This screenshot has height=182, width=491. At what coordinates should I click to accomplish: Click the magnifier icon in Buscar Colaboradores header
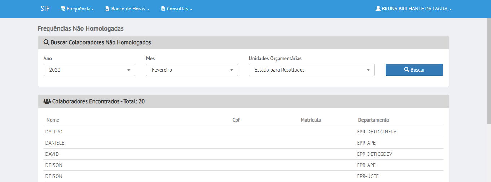(46, 42)
